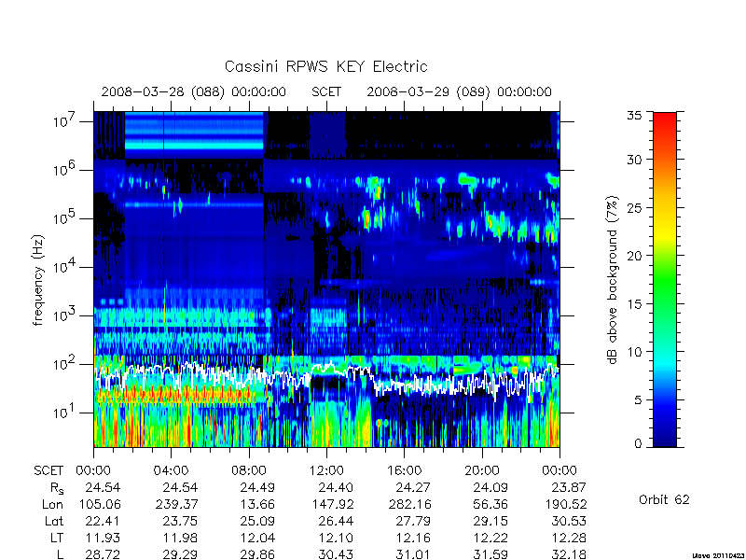Click the Lat value 30.53

[x=569, y=521]
